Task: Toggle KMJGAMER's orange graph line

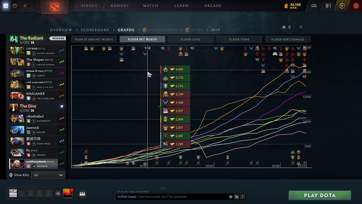Action: [x=62, y=96]
